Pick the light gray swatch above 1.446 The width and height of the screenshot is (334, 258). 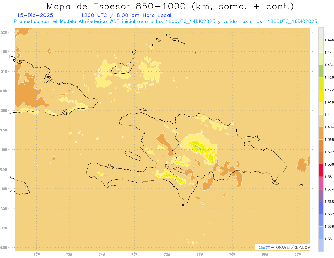pos(321,34)
